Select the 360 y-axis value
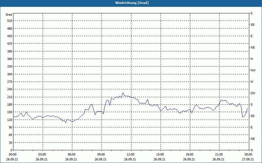Image resolution: width=262 pixels, height=163 pixels. [x=10, y=59]
